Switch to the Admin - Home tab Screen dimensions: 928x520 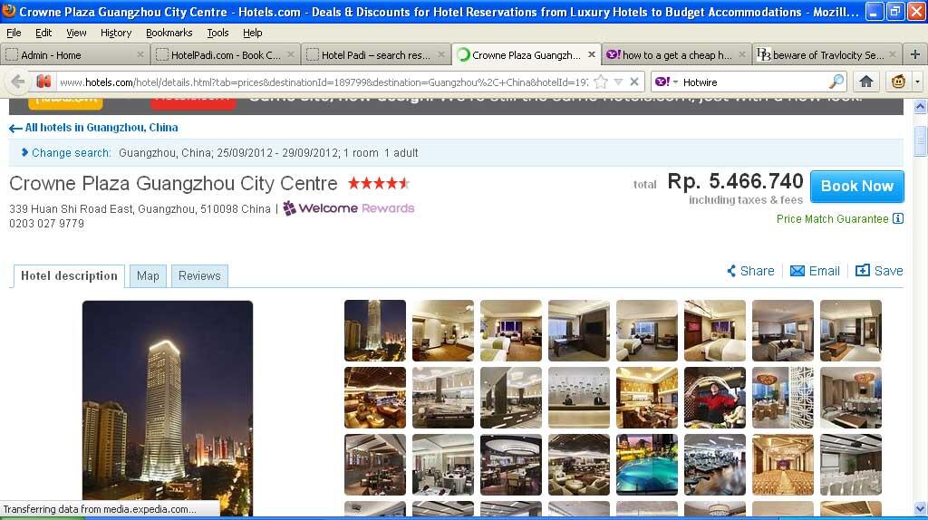(x=74, y=54)
